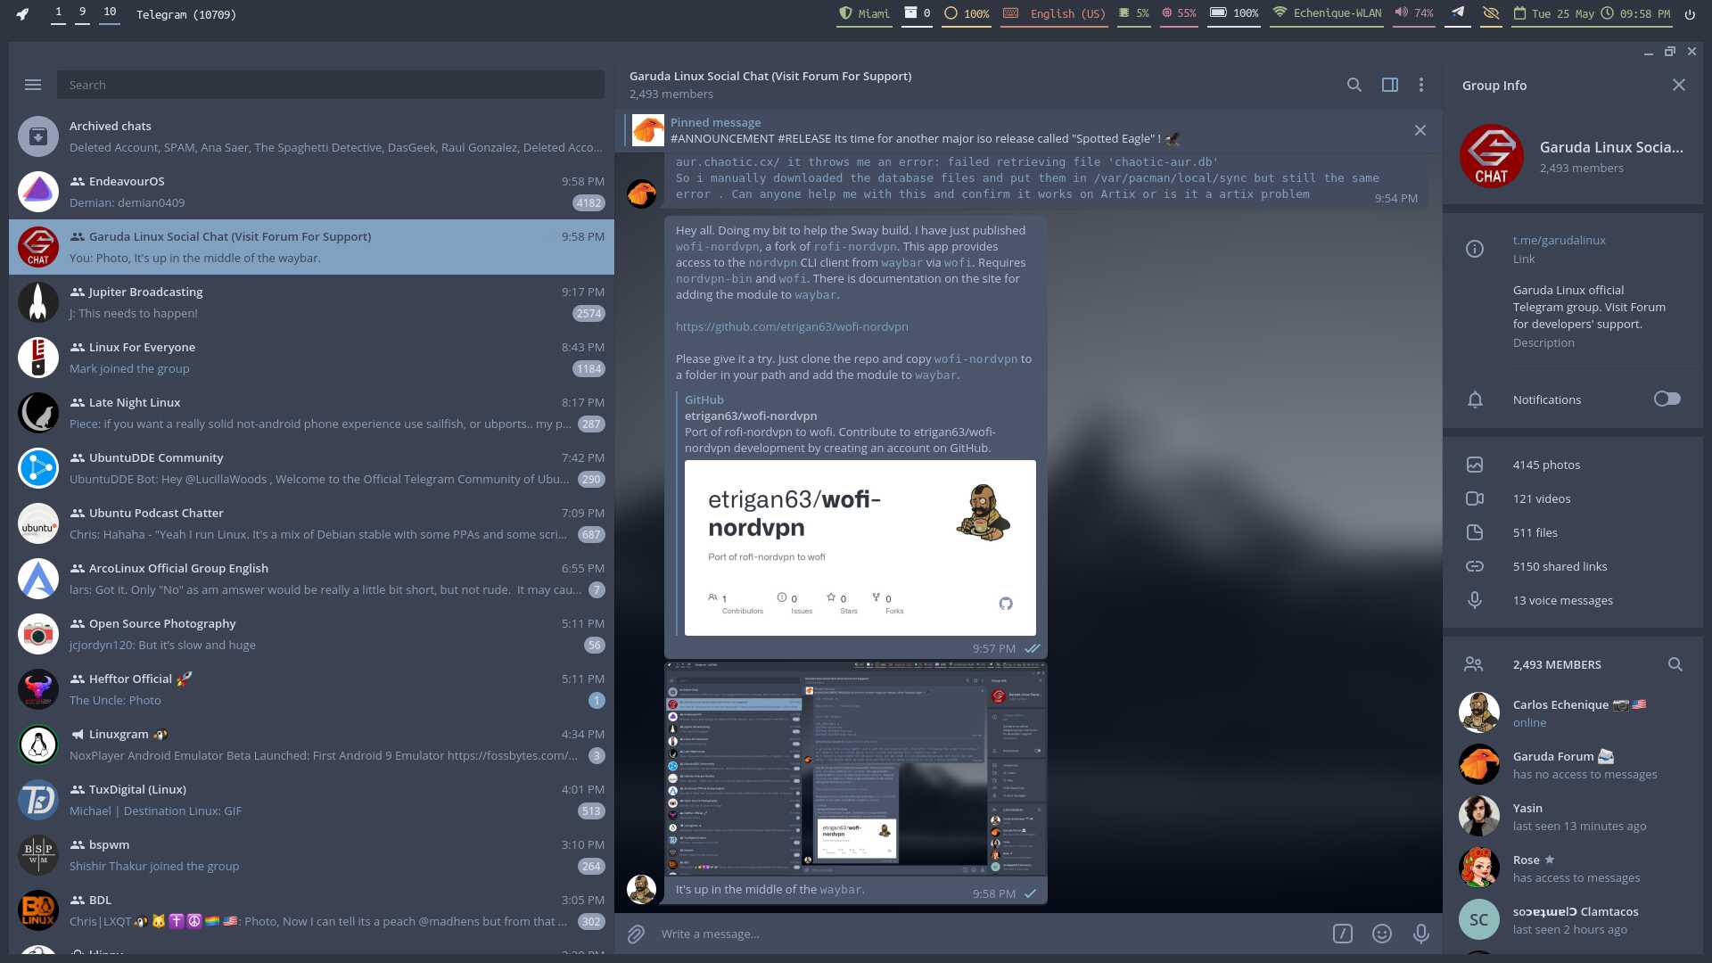
Task: Open the Jupiter Broadcasting chat
Action: (x=311, y=302)
